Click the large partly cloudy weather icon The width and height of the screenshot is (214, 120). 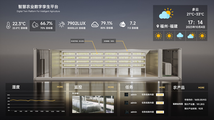point(166,14)
